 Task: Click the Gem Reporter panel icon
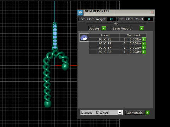tap(80, 13)
